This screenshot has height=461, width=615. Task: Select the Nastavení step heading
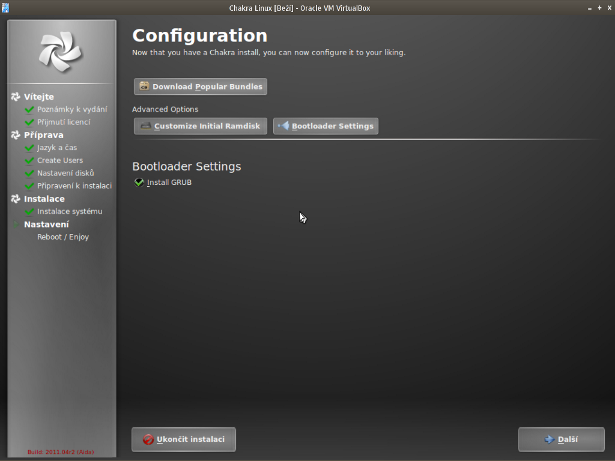click(x=46, y=224)
